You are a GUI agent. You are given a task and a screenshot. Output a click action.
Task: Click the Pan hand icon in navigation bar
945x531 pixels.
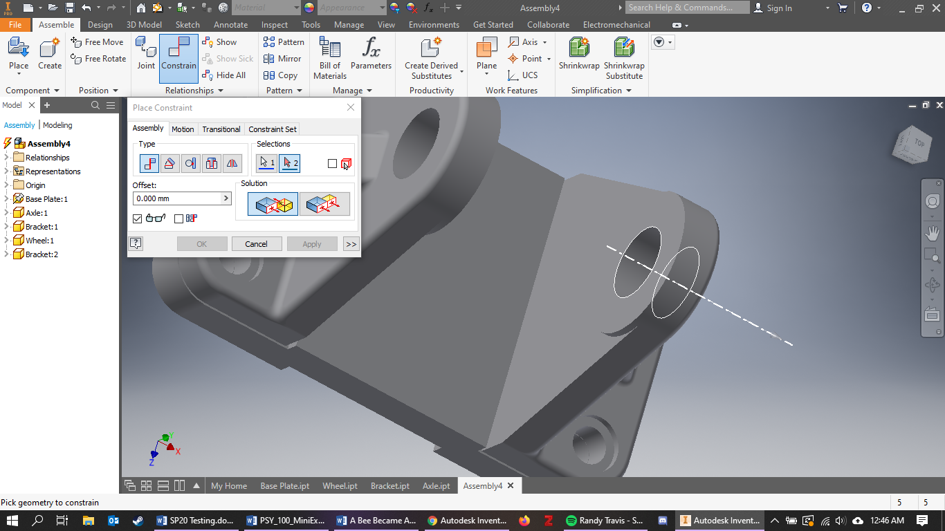(x=933, y=232)
